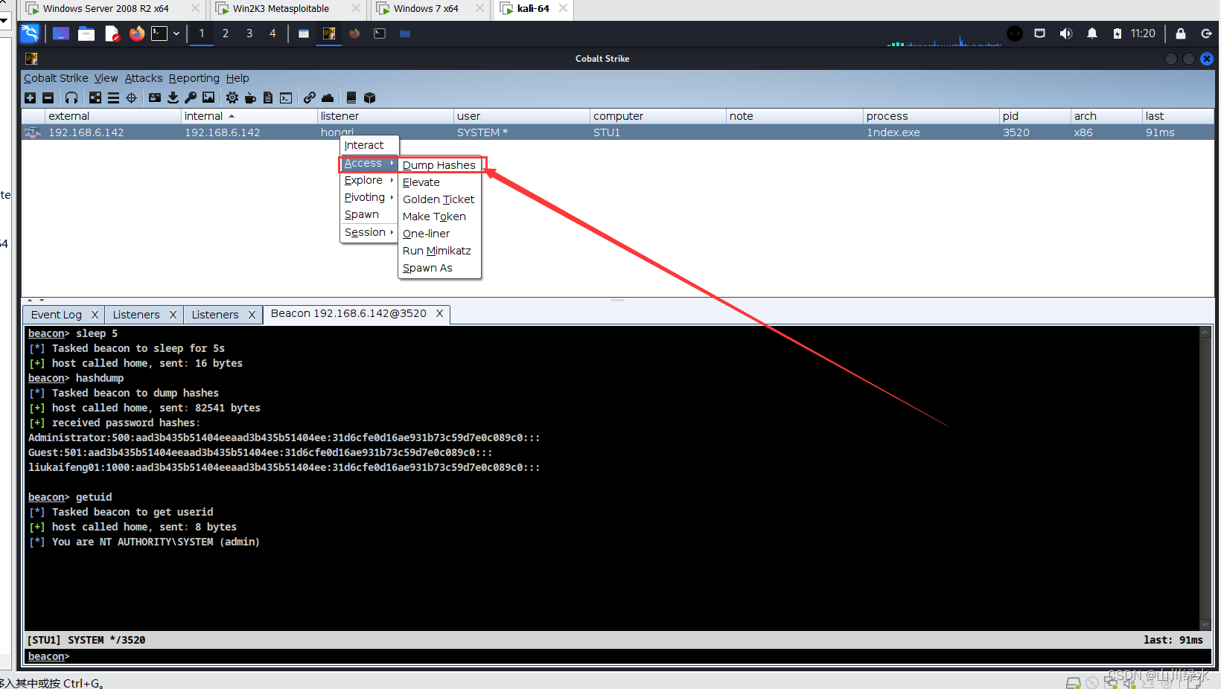
Task: Launch Firefox from the Kali panel
Action: (136, 33)
